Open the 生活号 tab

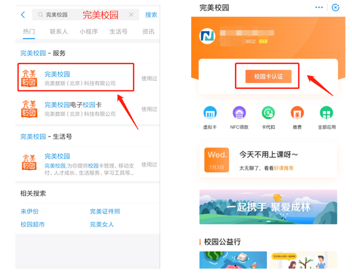[118, 32]
